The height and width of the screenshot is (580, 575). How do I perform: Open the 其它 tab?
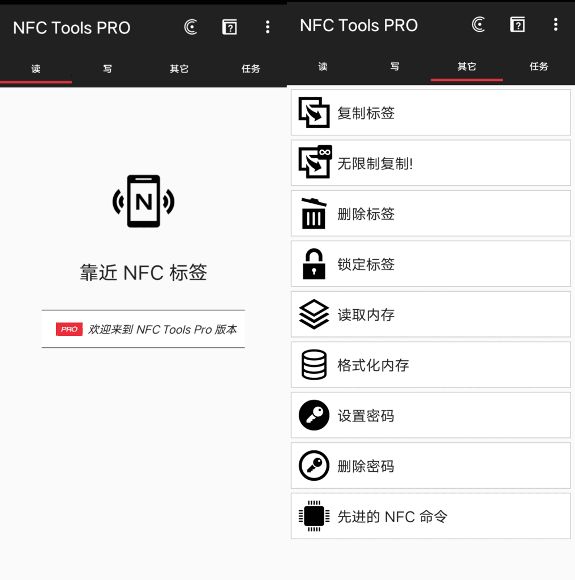(x=466, y=67)
